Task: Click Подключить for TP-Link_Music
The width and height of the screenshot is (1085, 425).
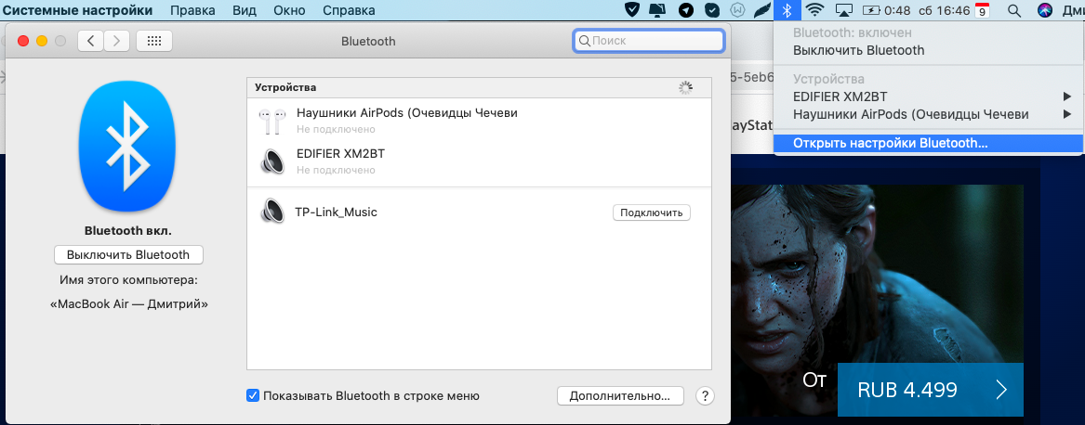Action: pos(652,212)
